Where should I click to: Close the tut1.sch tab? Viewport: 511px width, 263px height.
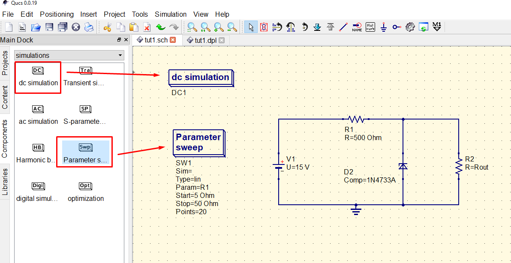pos(173,40)
